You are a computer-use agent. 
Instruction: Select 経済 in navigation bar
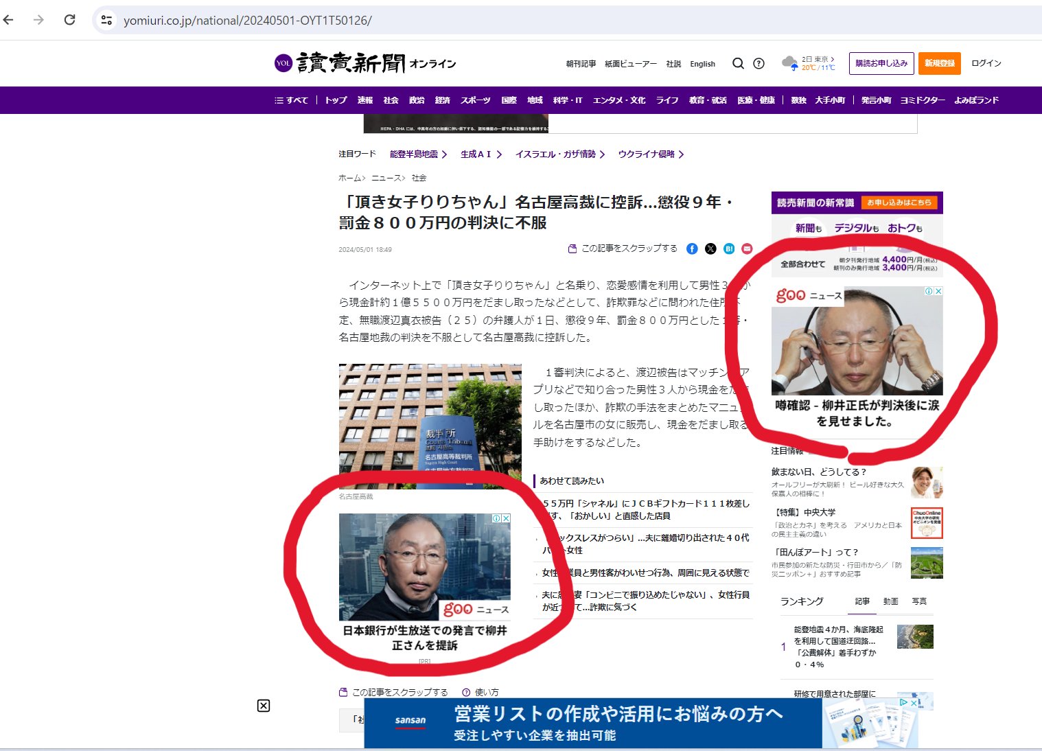442,100
